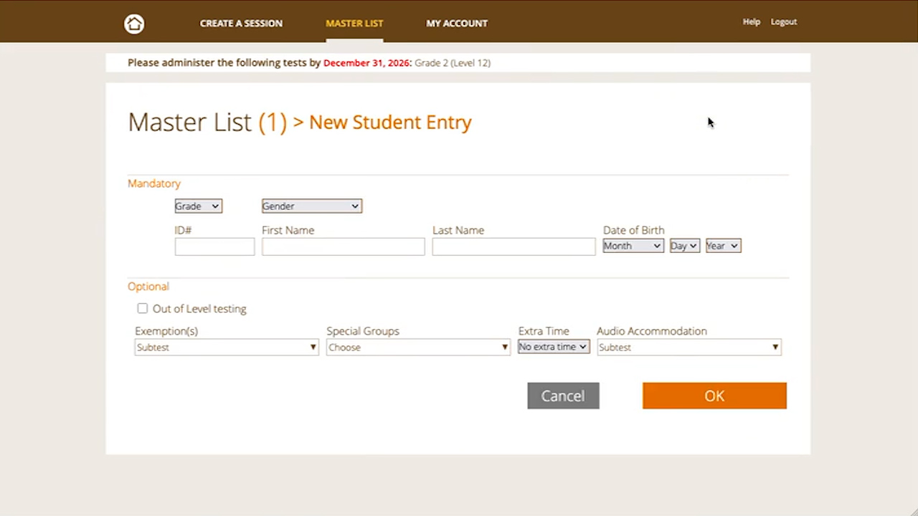Click the home icon in header
This screenshot has width=918, height=516.
(134, 24)
